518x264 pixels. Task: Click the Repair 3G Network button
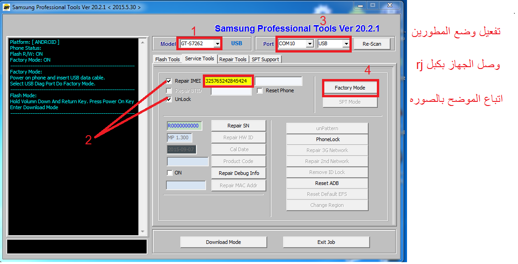[x=328, y=150]
